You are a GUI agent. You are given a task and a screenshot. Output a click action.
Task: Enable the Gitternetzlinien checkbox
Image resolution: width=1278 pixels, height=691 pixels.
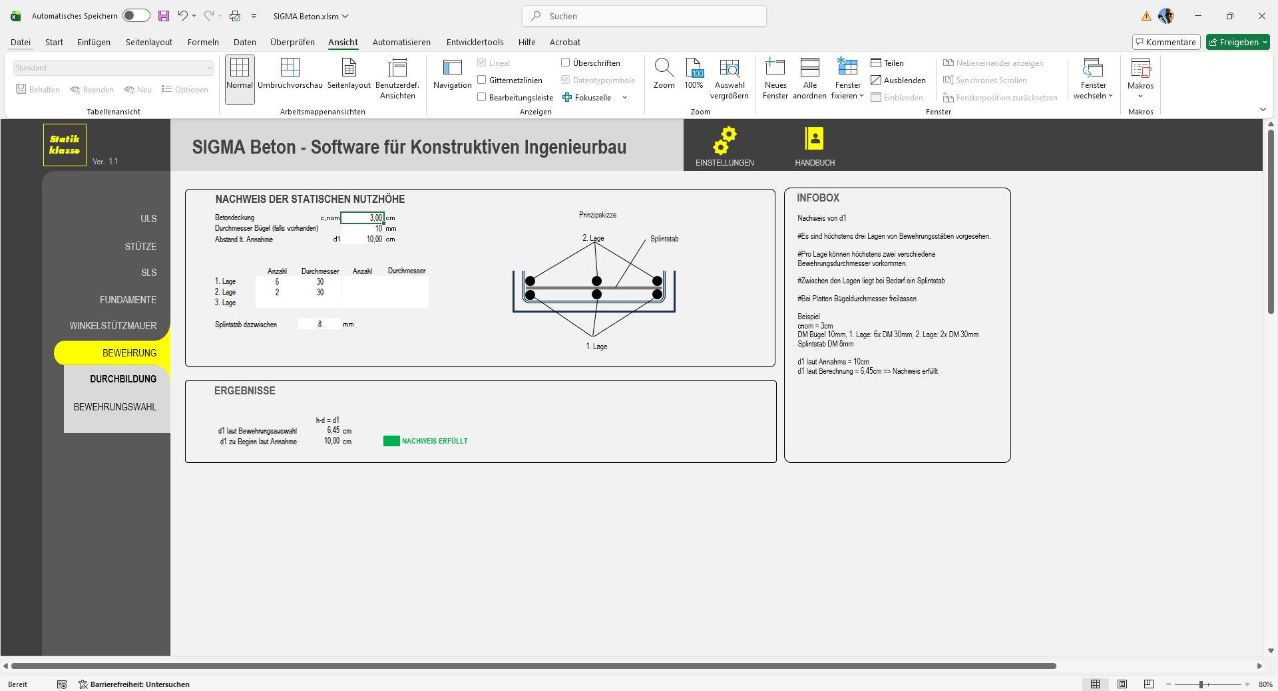click(482, 80)
